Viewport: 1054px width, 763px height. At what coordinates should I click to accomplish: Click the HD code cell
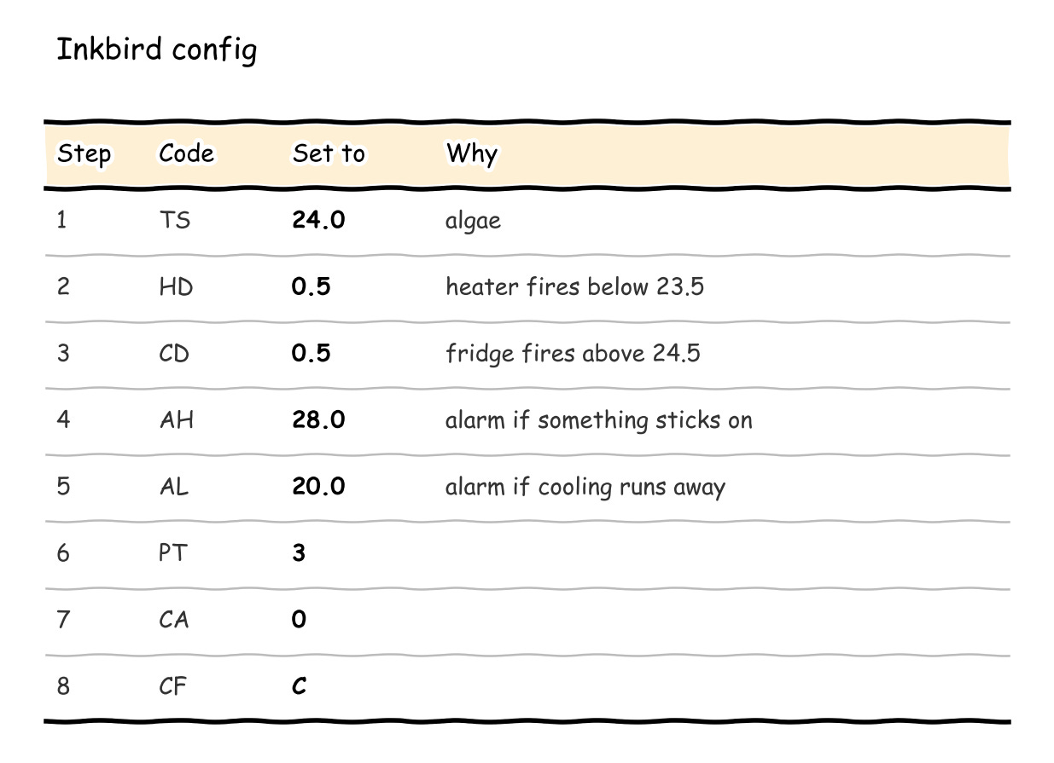point(176,286)
